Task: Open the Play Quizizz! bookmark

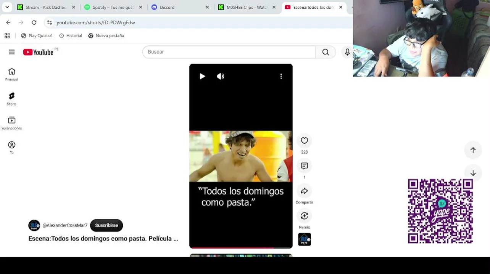Action: (37, 36)
